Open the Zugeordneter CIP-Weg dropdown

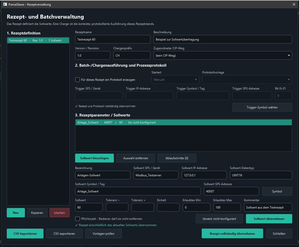(223, 55)
